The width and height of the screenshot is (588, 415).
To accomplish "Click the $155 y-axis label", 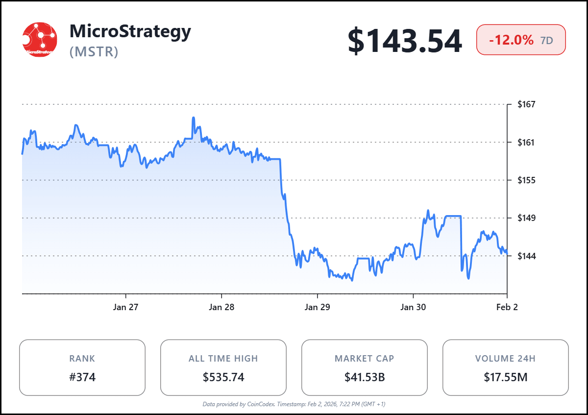I will click(x=526, y=180).
